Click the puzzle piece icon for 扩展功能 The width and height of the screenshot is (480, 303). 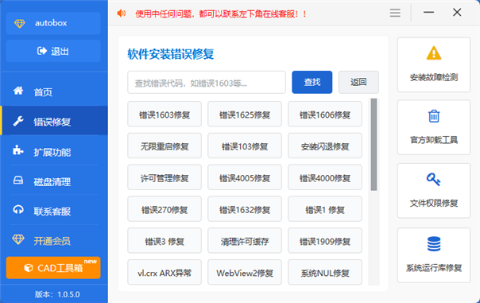[18, 150]
